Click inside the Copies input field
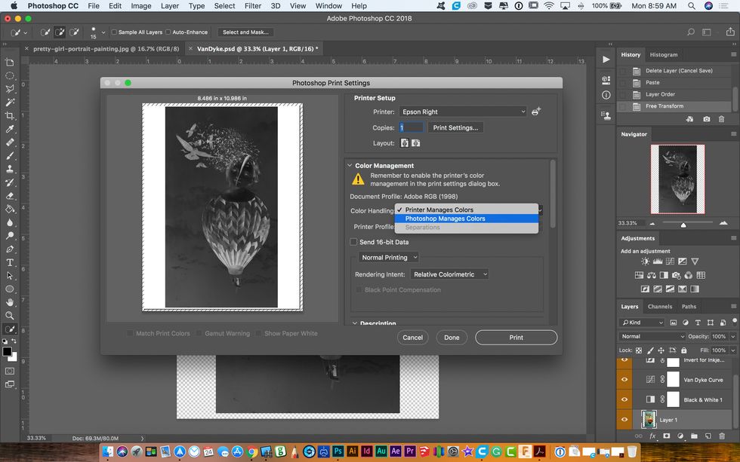The height and width of the screenshot is (462, 740). [x=412, y=127]
